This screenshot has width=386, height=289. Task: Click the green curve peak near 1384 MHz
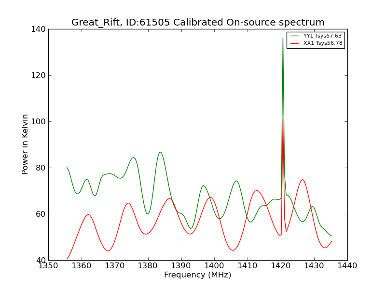pos(160,152)
